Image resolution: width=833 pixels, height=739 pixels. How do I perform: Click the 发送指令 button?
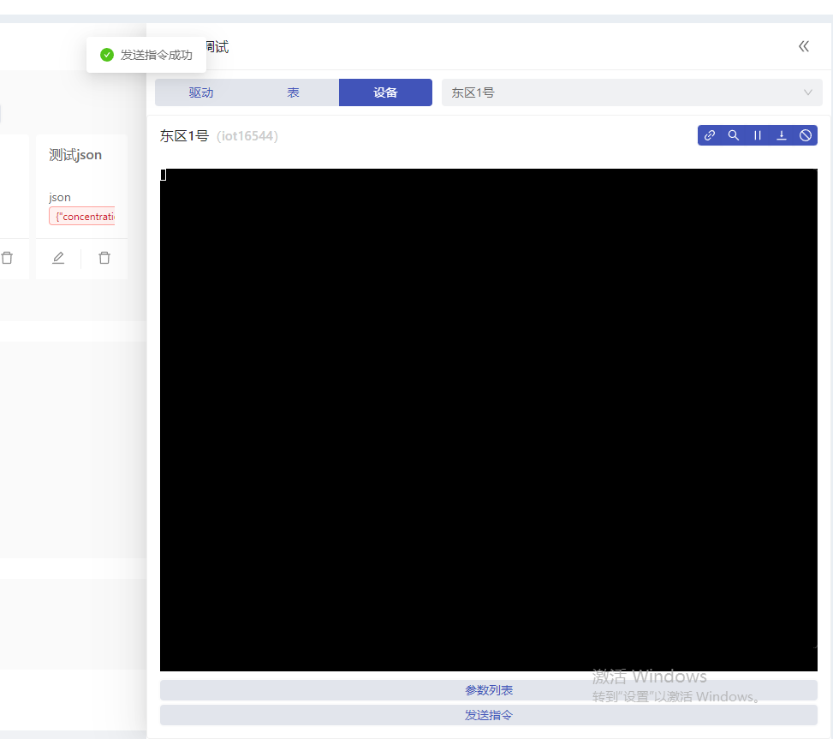[489, 715]
